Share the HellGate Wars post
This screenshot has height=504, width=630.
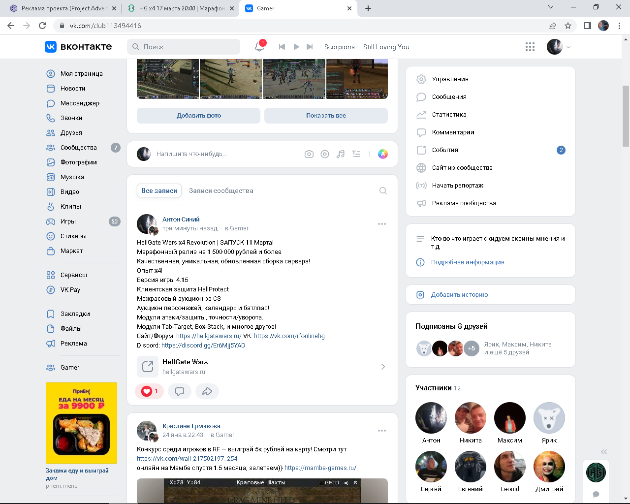207,391
